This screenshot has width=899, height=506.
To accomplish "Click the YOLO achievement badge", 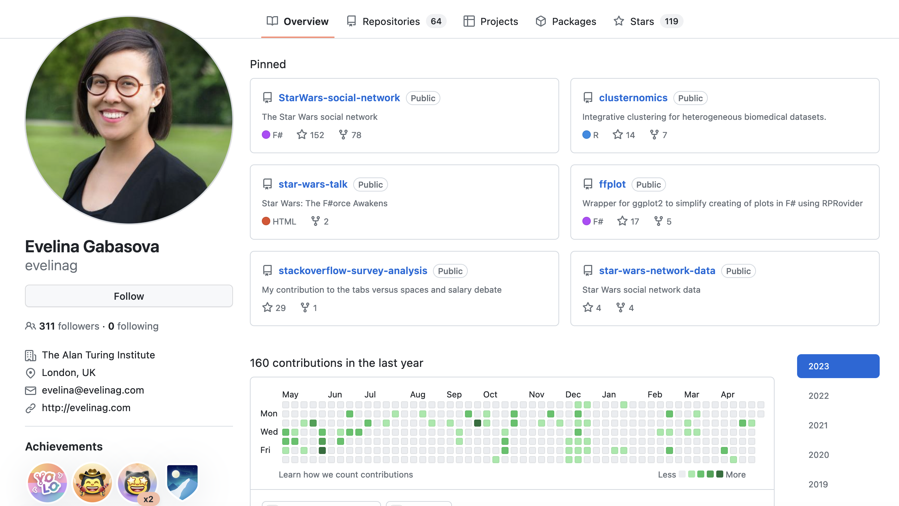I will [x=47, y=483].
